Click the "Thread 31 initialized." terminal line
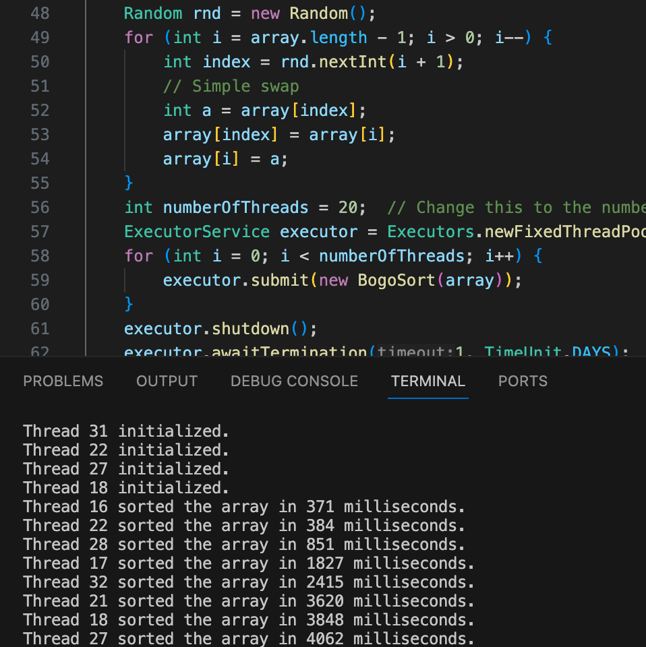Viewport: 646px width, 647px height. click(x=126, y=431)
